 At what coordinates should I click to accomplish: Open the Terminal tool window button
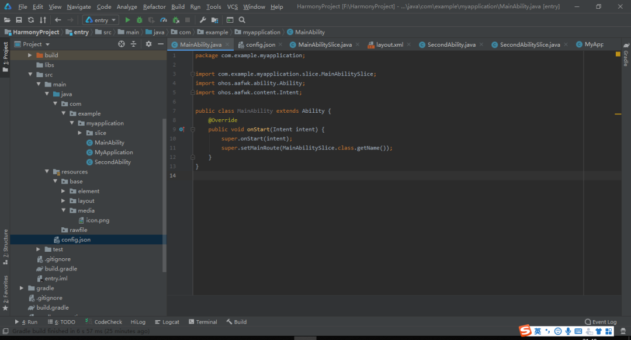coord(203,322)
